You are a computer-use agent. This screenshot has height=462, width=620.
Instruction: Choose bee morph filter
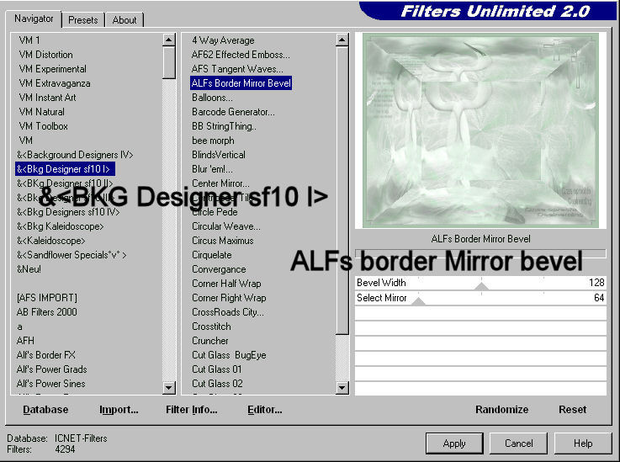pyautogui.click(x=213, y=141)
